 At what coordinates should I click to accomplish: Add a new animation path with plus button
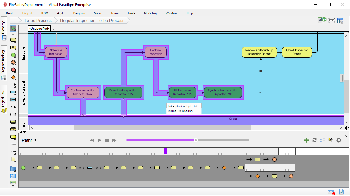coord(306,140)
